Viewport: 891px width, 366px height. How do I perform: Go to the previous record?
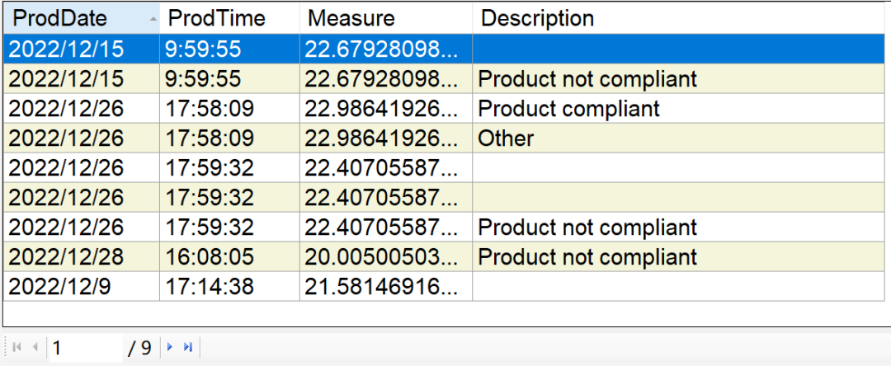(x=35, y=348)
